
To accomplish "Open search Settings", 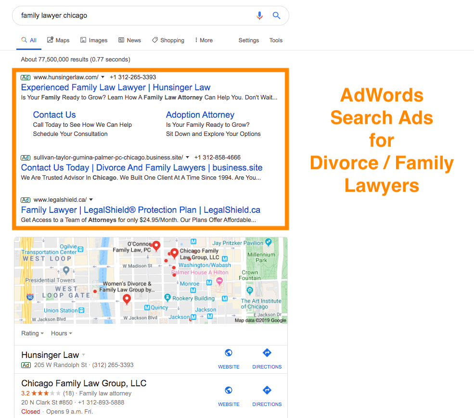I will (248, 40).
